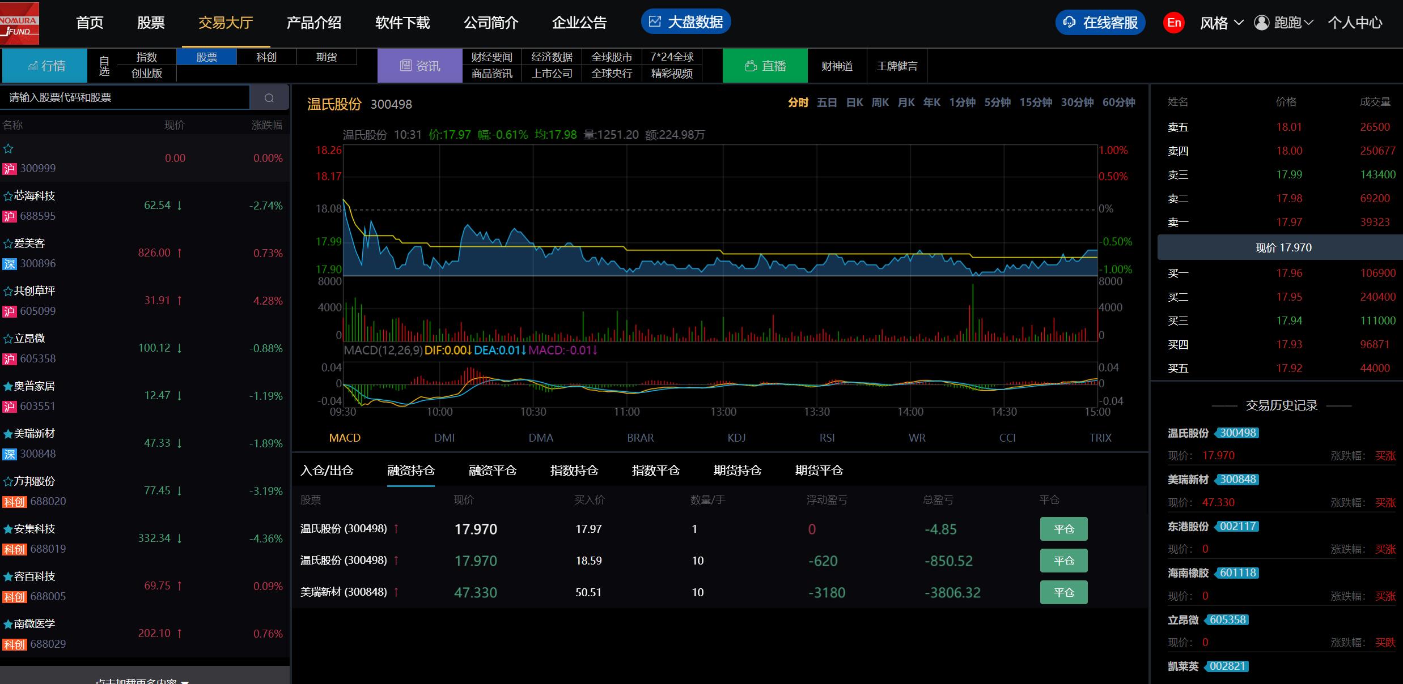This screenshot has height=684, width=1403.
Task: Open 在线客服 online support
Action: click(x=1100, y=23)
